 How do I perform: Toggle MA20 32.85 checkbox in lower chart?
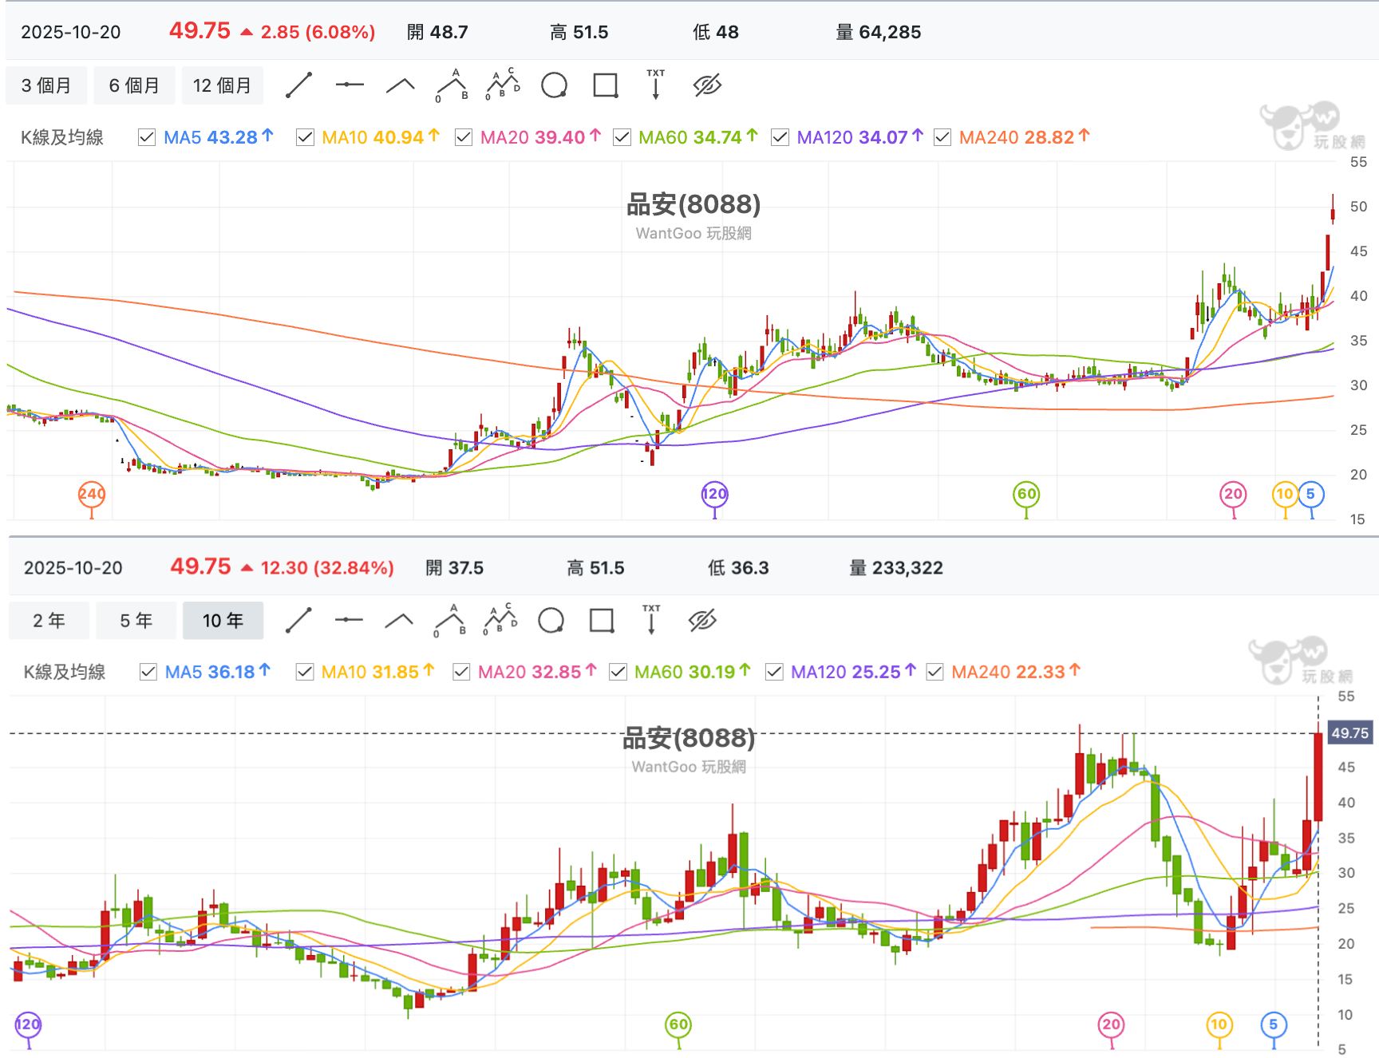click(461, 672)
